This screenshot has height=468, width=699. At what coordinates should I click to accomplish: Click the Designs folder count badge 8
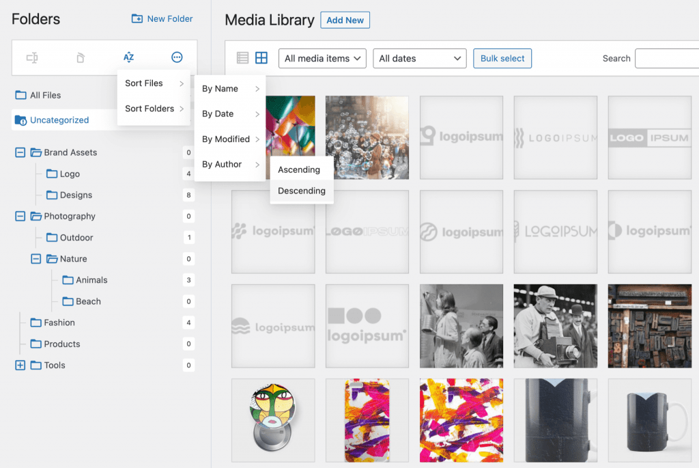coord(188,195)
